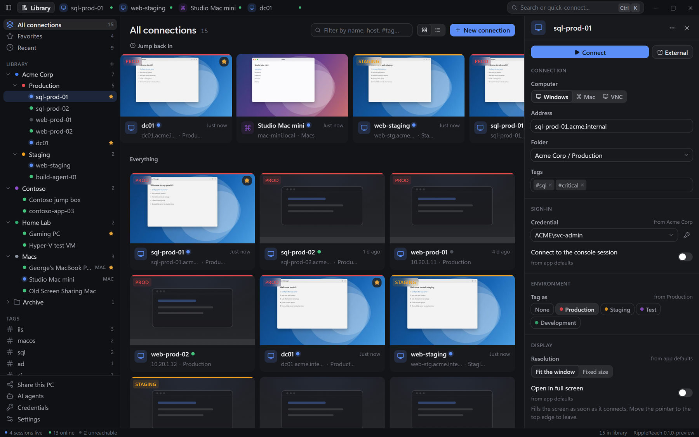Expand the Archive folder
This screenshot has width=699, height=437.
click(8, 302)
